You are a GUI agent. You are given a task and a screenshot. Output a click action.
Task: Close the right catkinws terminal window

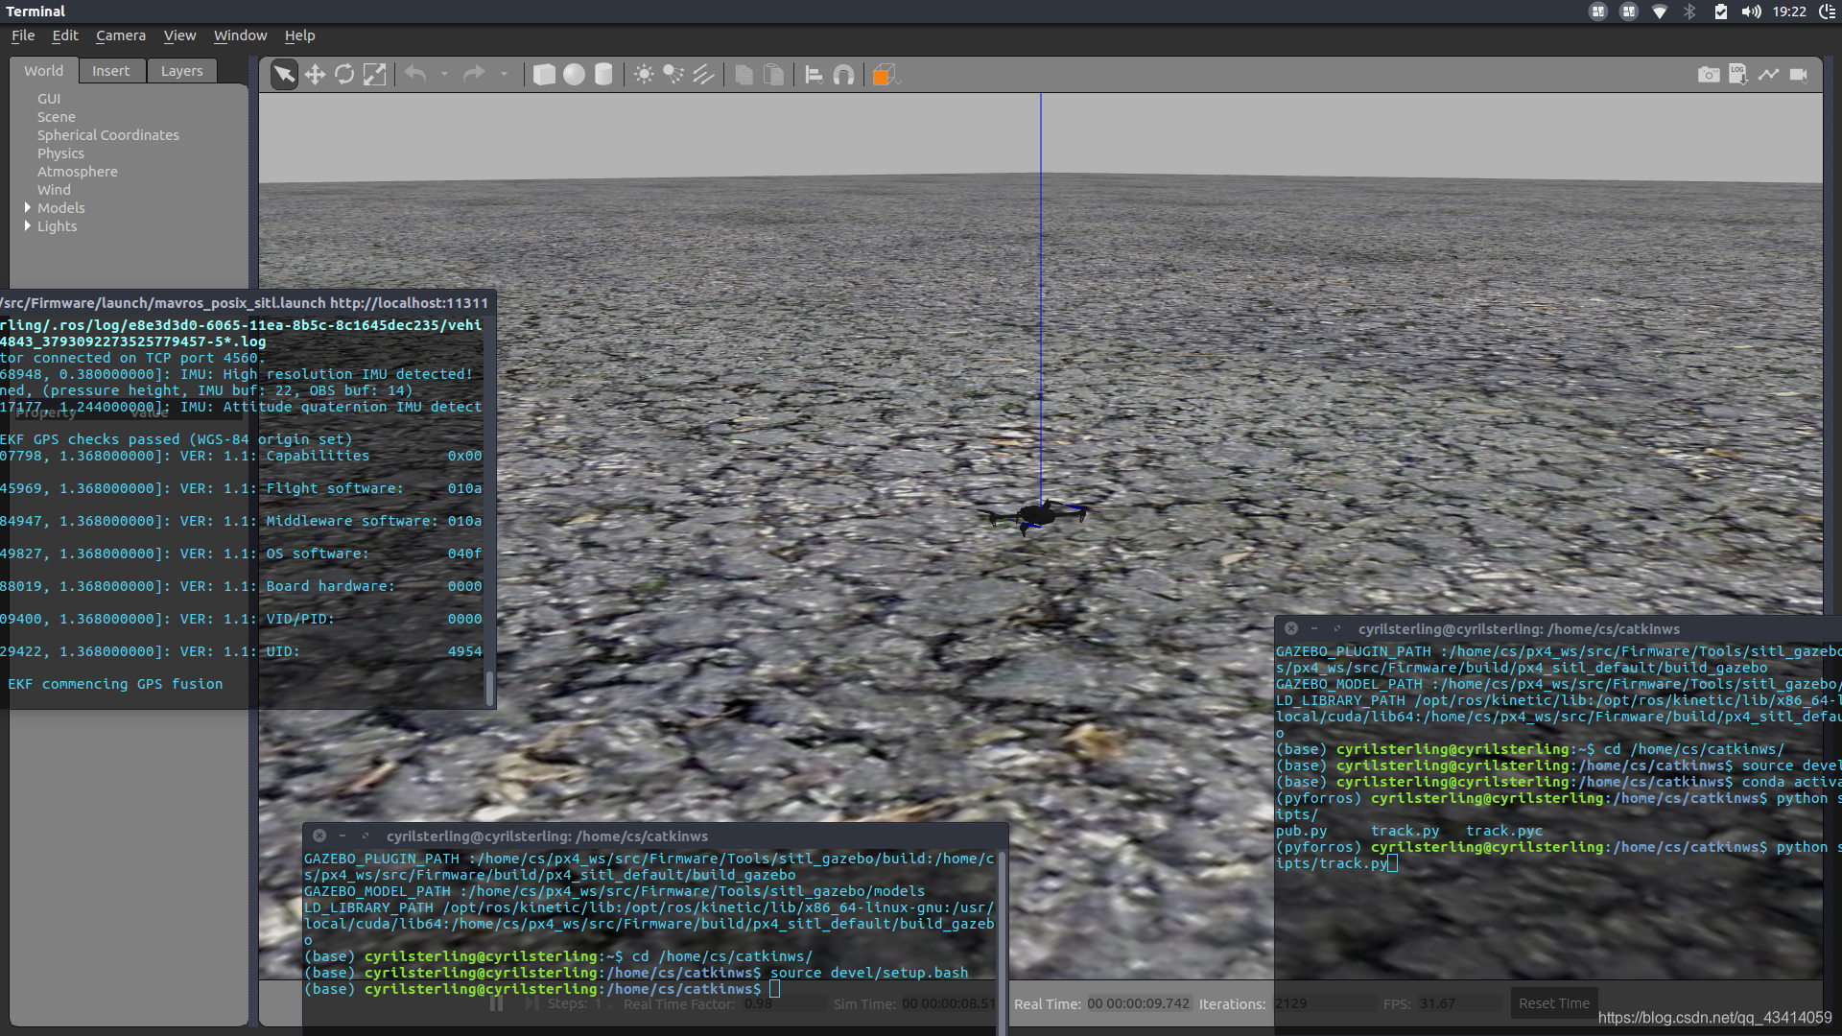point(1291,629)
